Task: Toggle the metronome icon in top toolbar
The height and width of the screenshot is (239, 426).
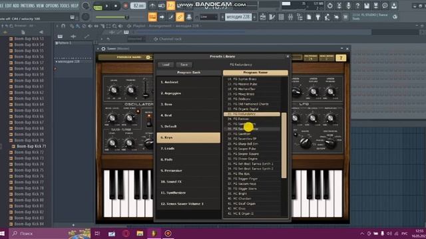Action: click(x=152, y=6)
